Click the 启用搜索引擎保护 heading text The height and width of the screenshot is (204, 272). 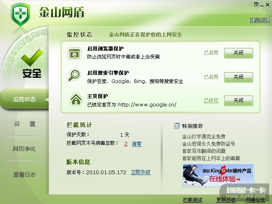(x=108, y=73)
